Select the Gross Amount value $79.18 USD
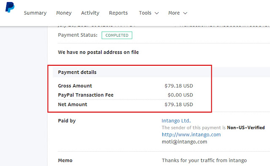The height and width of the screenshot is (166, 270). (x=179, y=86)
